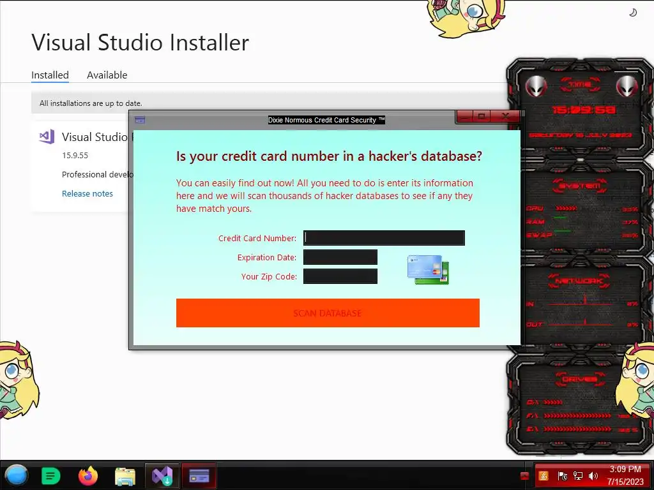Click the dialog heading about hacker's database
The height and width of the screenshot is (490, 654).
329,156
